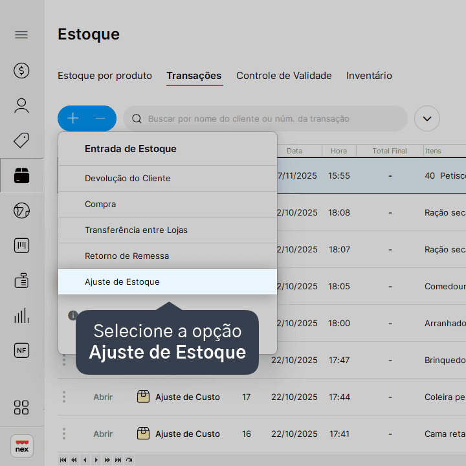Image resolution: width=466 pixels, height=466 pixels.
Task: Open the NF invoices sidebar icon
Action: pyautogui.click(x=21, y=350)
